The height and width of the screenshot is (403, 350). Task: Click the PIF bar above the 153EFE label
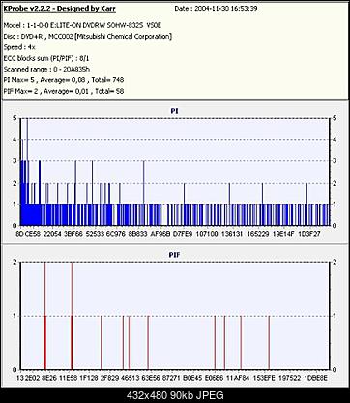[269, 343]
